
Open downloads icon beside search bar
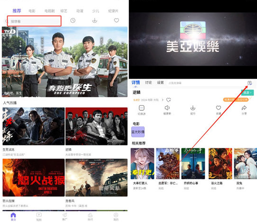click(x=95, y=20)
